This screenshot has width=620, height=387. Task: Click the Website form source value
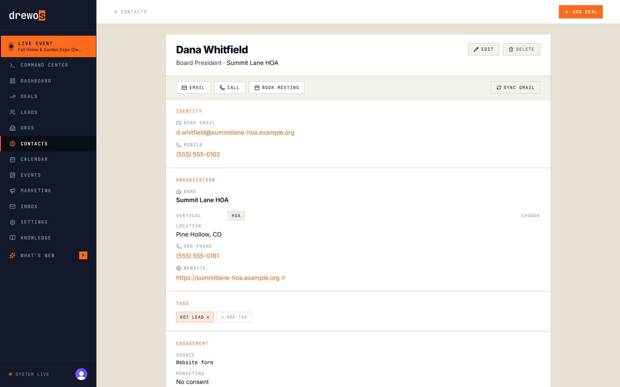(x=195, y=363)
